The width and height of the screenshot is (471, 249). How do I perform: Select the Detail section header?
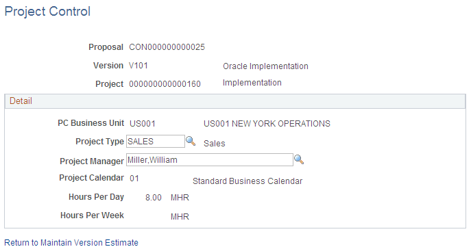(x=235, y=101)
